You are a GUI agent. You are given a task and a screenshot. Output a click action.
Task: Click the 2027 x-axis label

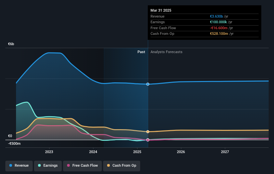(225, 152)
